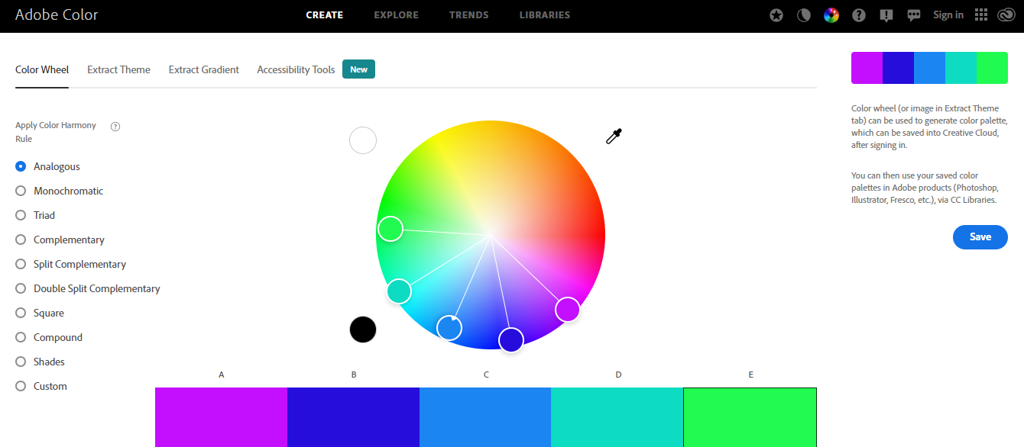
Task: Select the Monochromatic harmony rule
Action: 21,191
